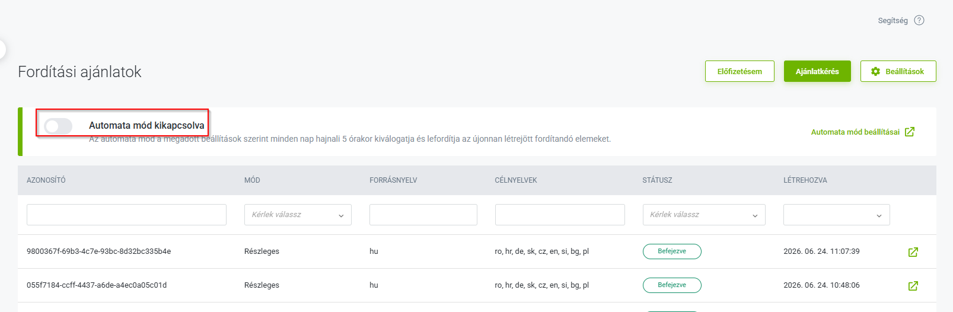Click target languages in the 055f7184 row
The width and height of the screenshot is (953, 312).
coord(542,285)
